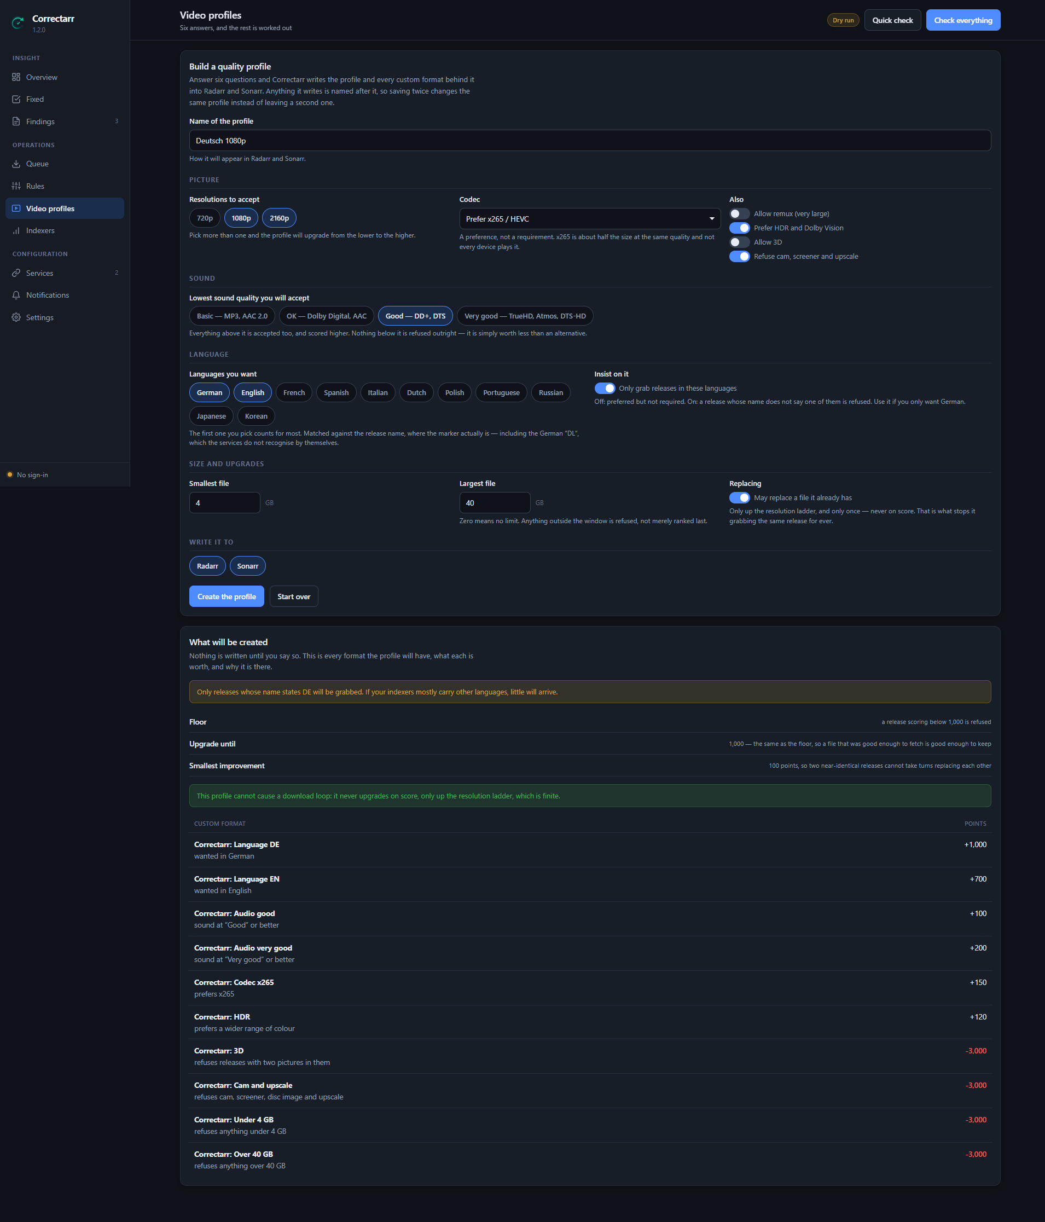Click Create the profile button
Screen dimensions: 1045x1222
227,596
